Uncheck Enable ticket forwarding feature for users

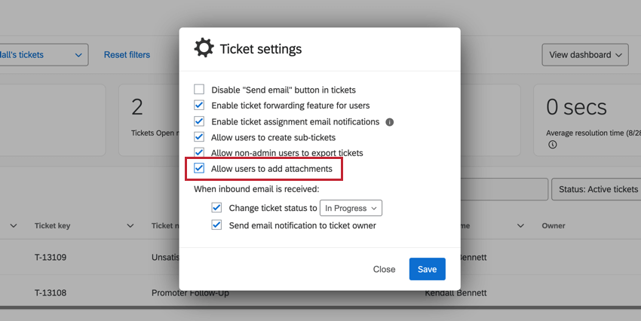coord(199,105)
